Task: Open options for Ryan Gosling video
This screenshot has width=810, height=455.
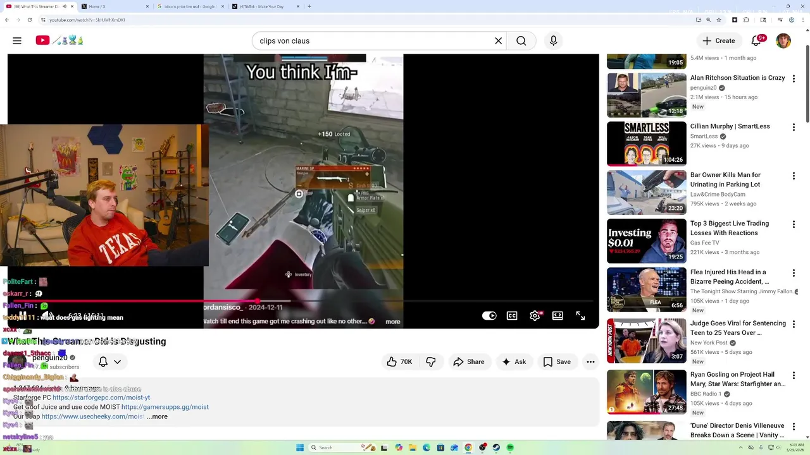Action: coord(794,376)
